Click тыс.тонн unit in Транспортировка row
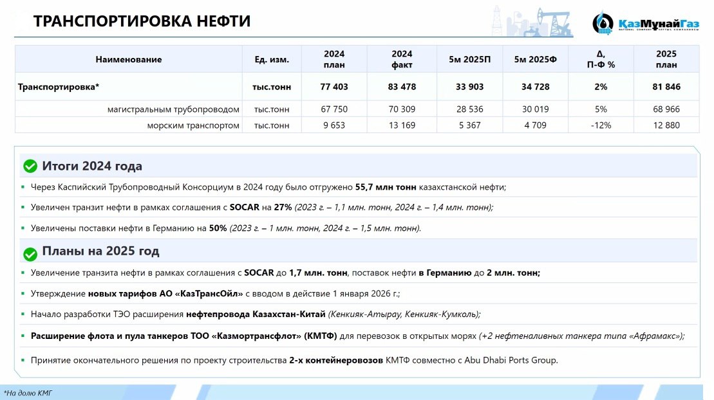The image size is (714, 400). 272,87
